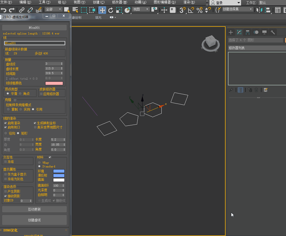Check the 产生阴影 option
The width and height of the screenshot is (286, 236).
[x=6, y=191]
